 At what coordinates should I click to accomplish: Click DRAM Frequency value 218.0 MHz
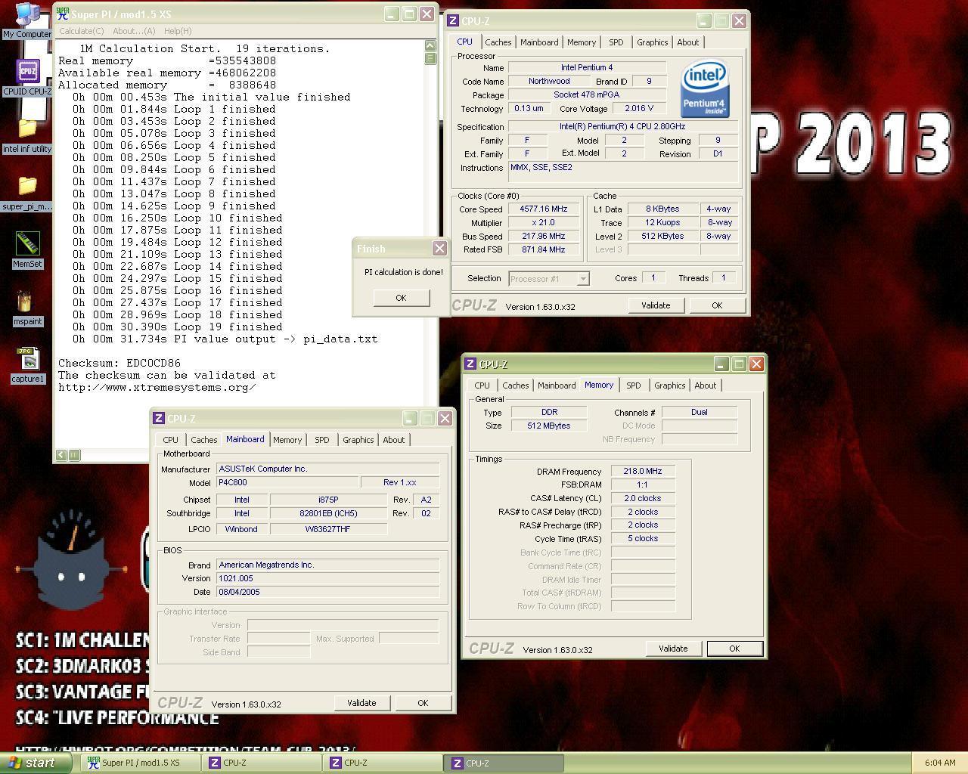tap(643, 472)
